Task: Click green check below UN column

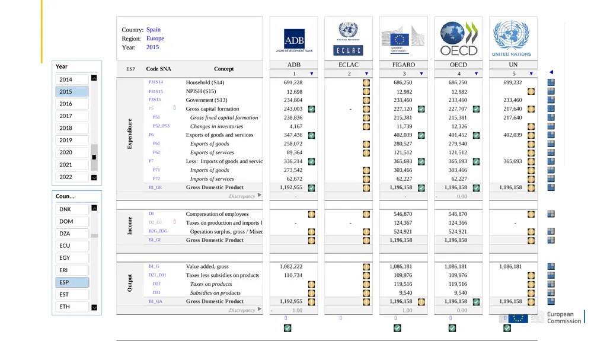Action: pos(507,328)
